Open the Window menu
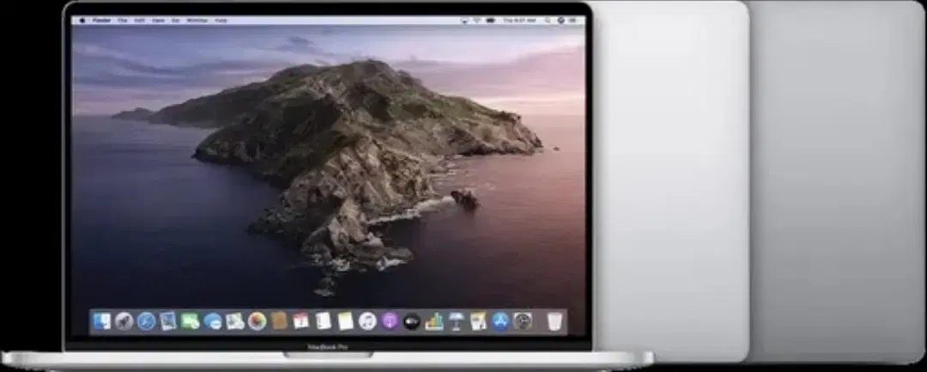The image size is (927, 372). tap(197, 20)
